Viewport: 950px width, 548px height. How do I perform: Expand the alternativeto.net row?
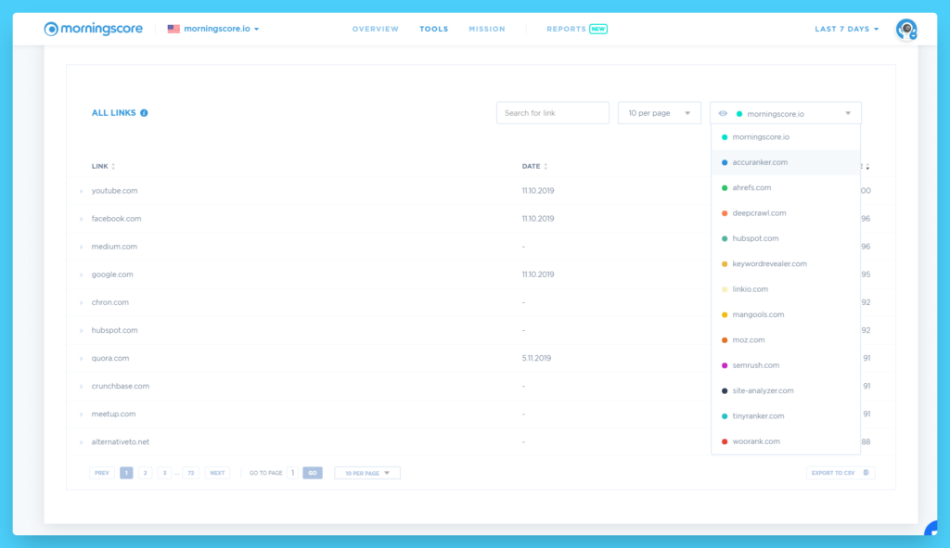tap(82, 441)
